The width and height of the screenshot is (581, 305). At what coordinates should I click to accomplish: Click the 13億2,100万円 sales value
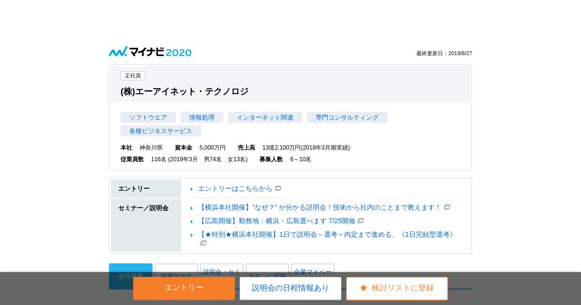306,148
